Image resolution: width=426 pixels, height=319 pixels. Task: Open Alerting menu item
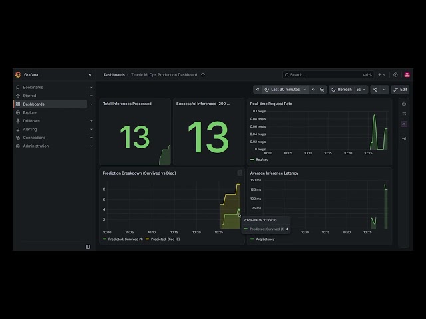pos(30,130)
